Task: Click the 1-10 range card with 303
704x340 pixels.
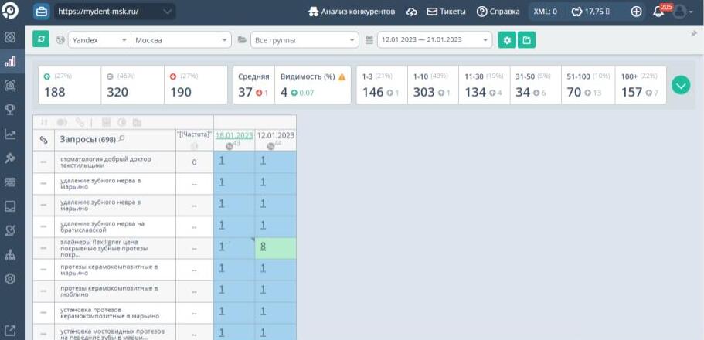Action: [433, 85]
